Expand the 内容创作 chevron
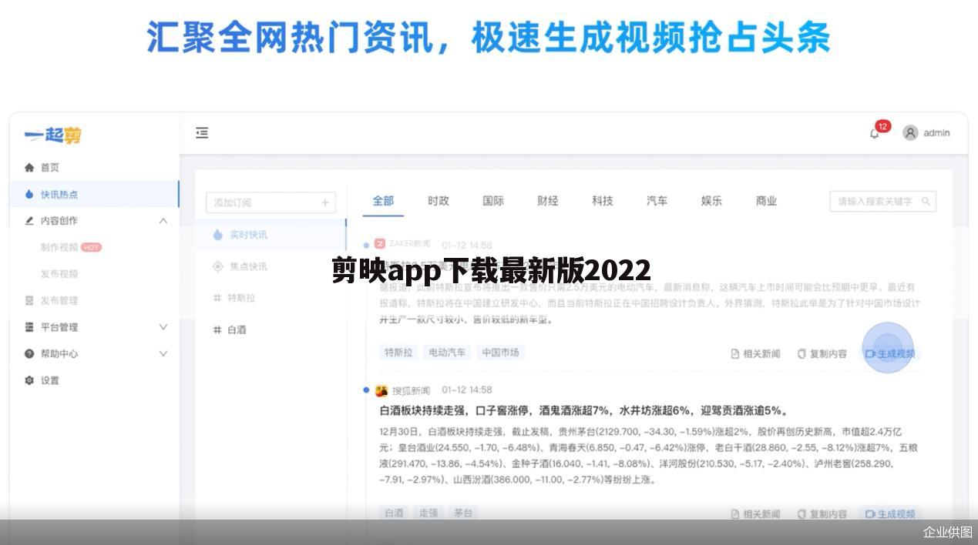This screenshot has height=545, width=978. pyautogui.click(x=163, y=221)
